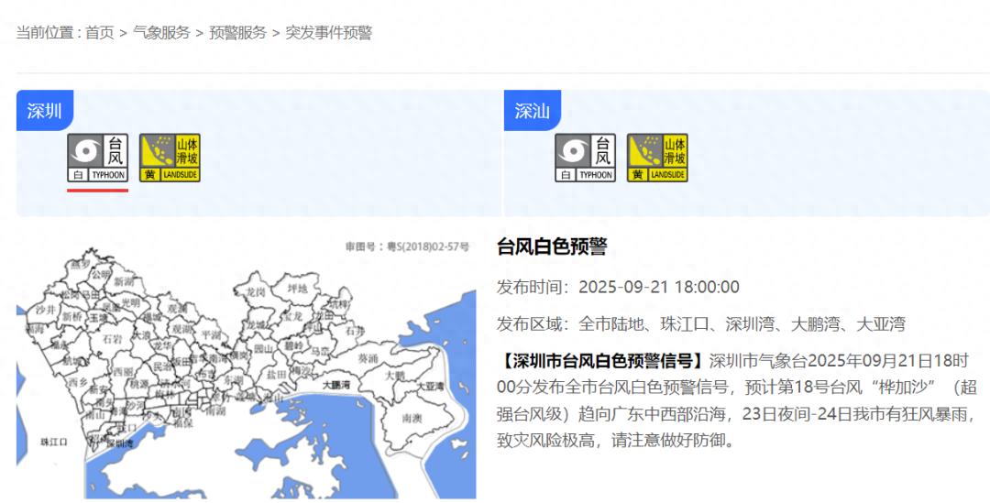This screenshot has height=503, width=990.
Task: Open the yellow landslide icon under 深汕
Action: coord(657,158)
